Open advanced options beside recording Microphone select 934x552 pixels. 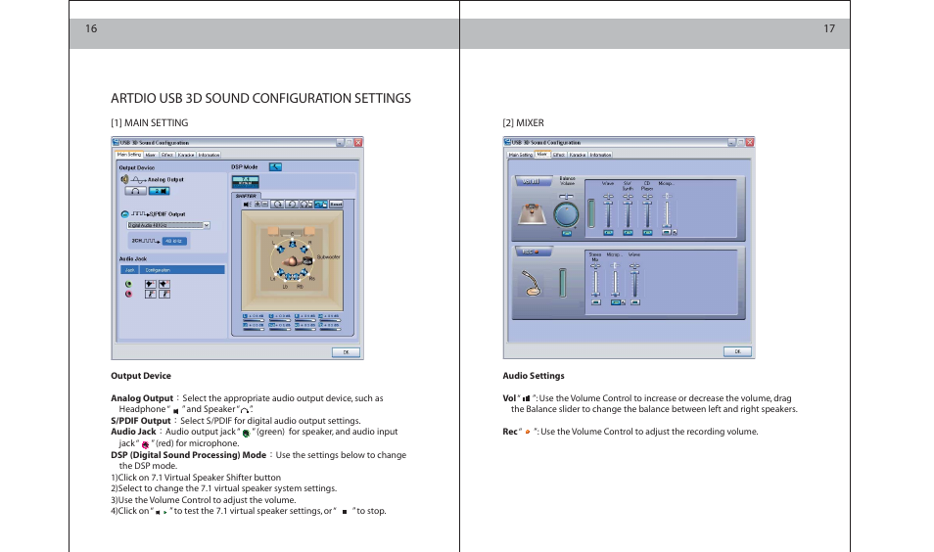pyautogui.click(x=623, y=302)
